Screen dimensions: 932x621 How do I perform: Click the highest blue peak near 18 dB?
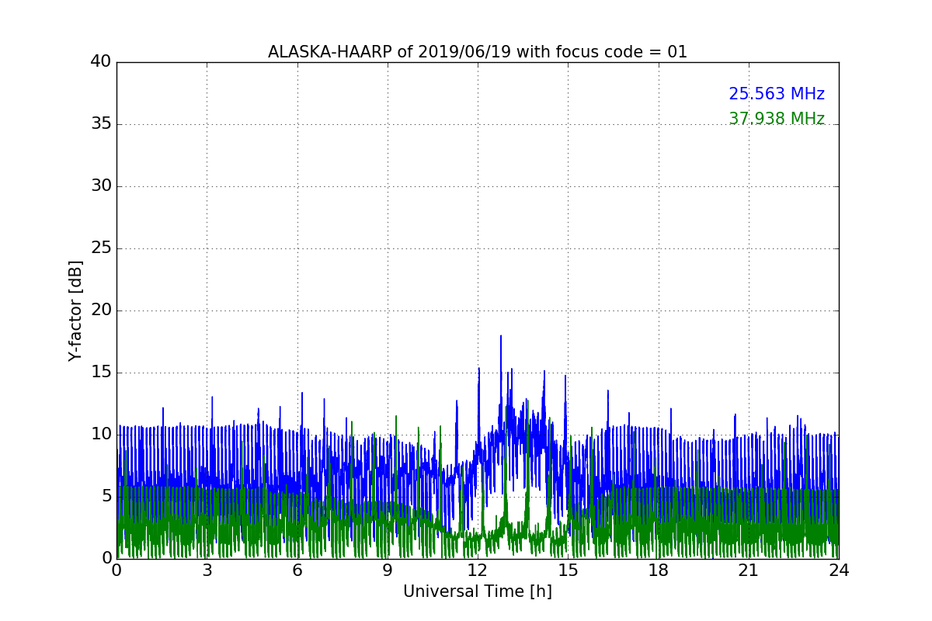[501, 336]
